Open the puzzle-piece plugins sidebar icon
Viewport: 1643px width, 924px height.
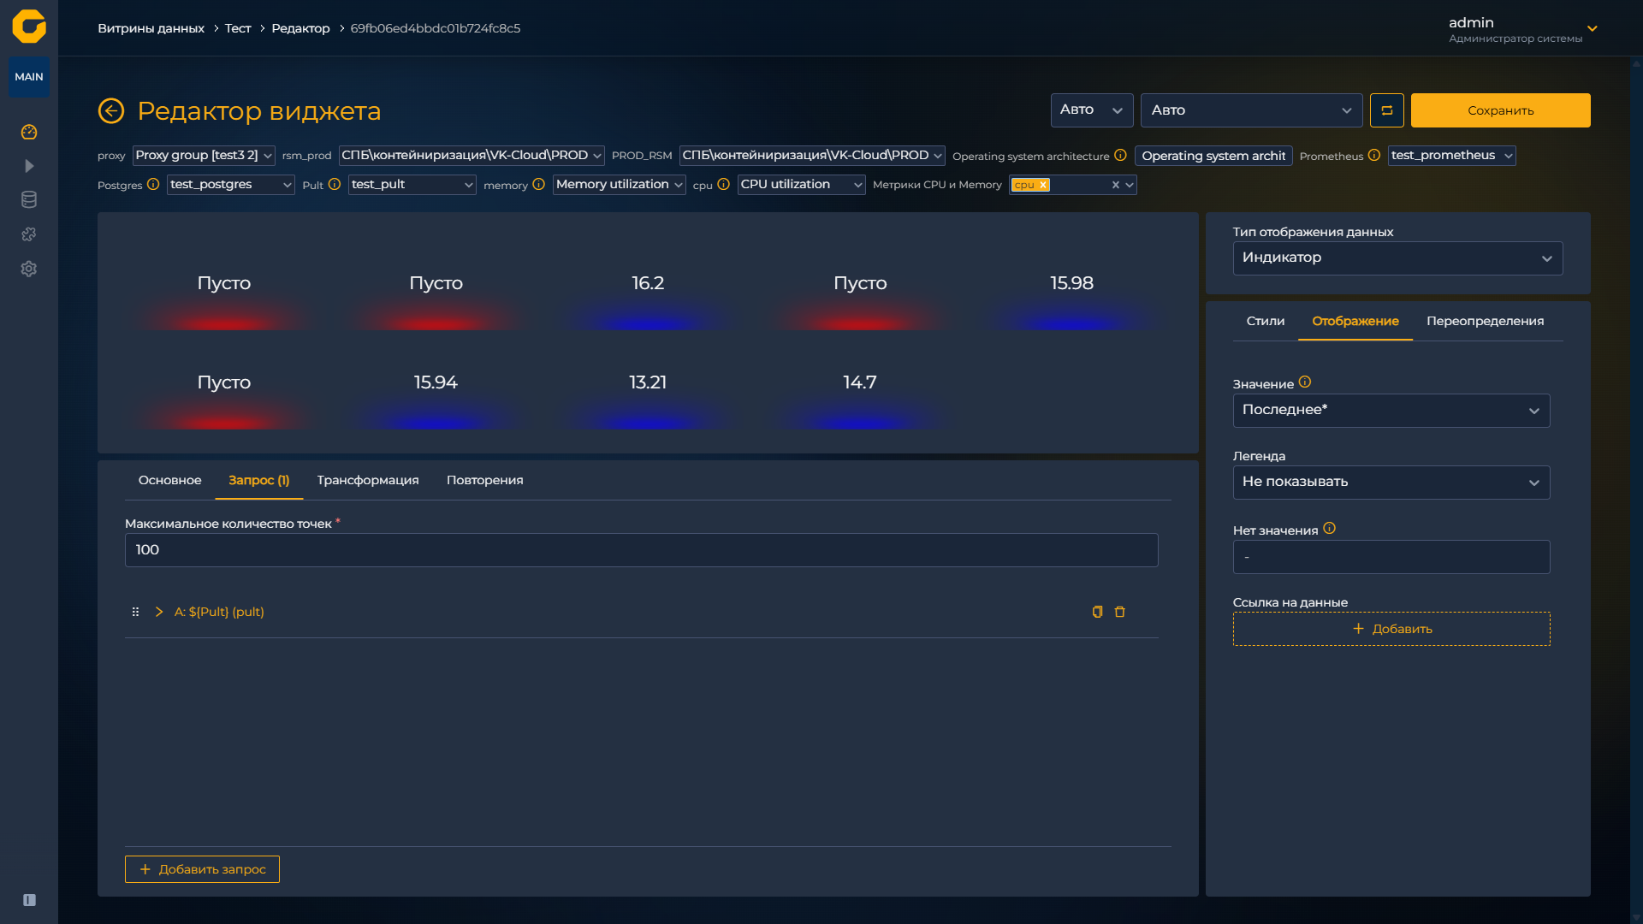29,234
